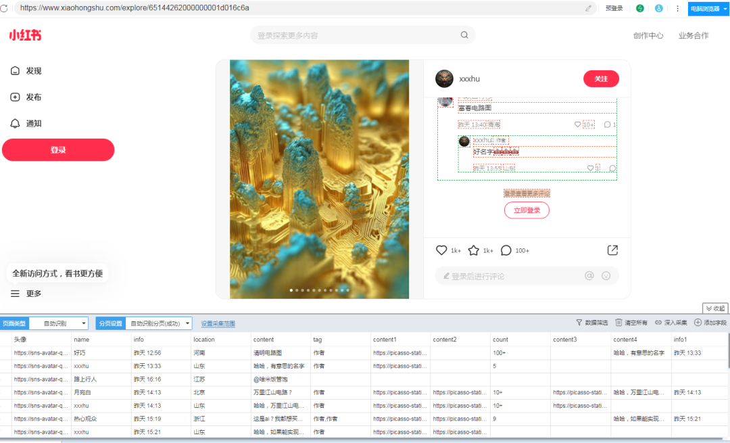Click the image carousel dot indicators
The width and height of the screenshot is (730, 443).
pos(319,290)
